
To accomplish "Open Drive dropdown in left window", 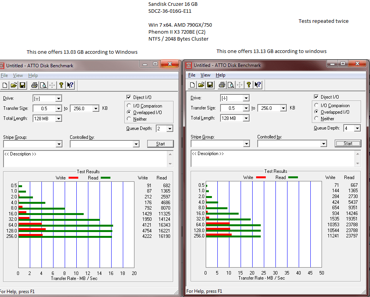I will coord(59,99).
